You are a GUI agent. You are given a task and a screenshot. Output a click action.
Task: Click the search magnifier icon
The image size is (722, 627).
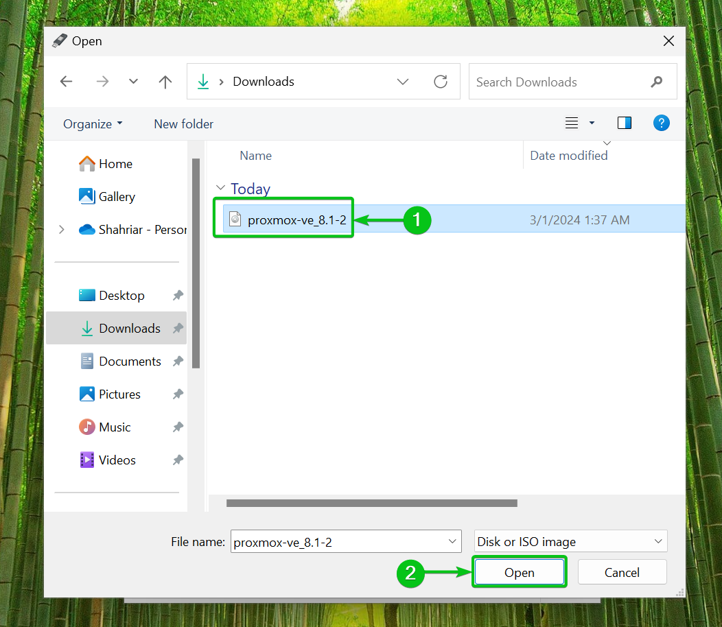click(657, 82)
